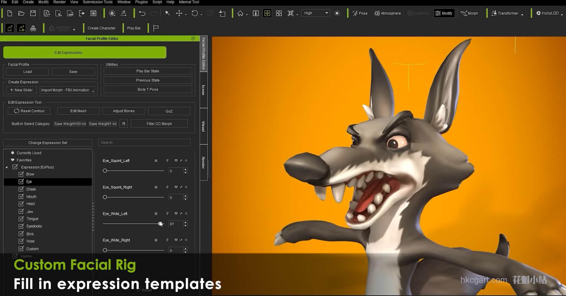Open the Render menu

point(59,2)
